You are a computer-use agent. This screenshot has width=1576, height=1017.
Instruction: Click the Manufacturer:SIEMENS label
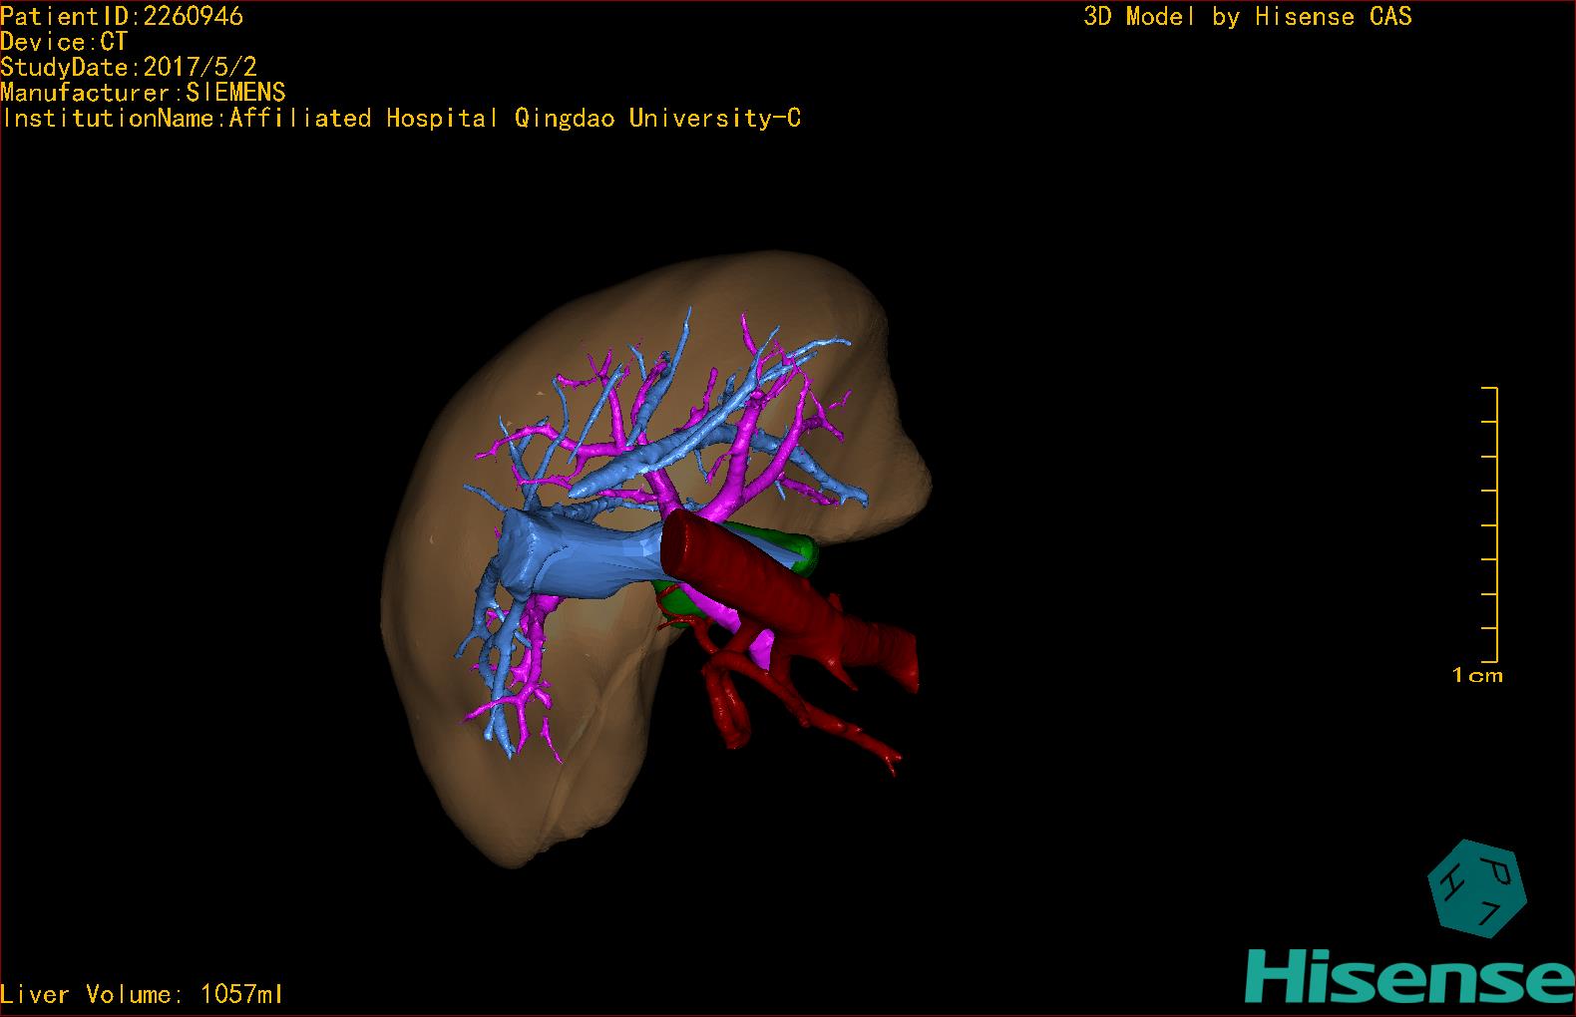pos(144,93)
